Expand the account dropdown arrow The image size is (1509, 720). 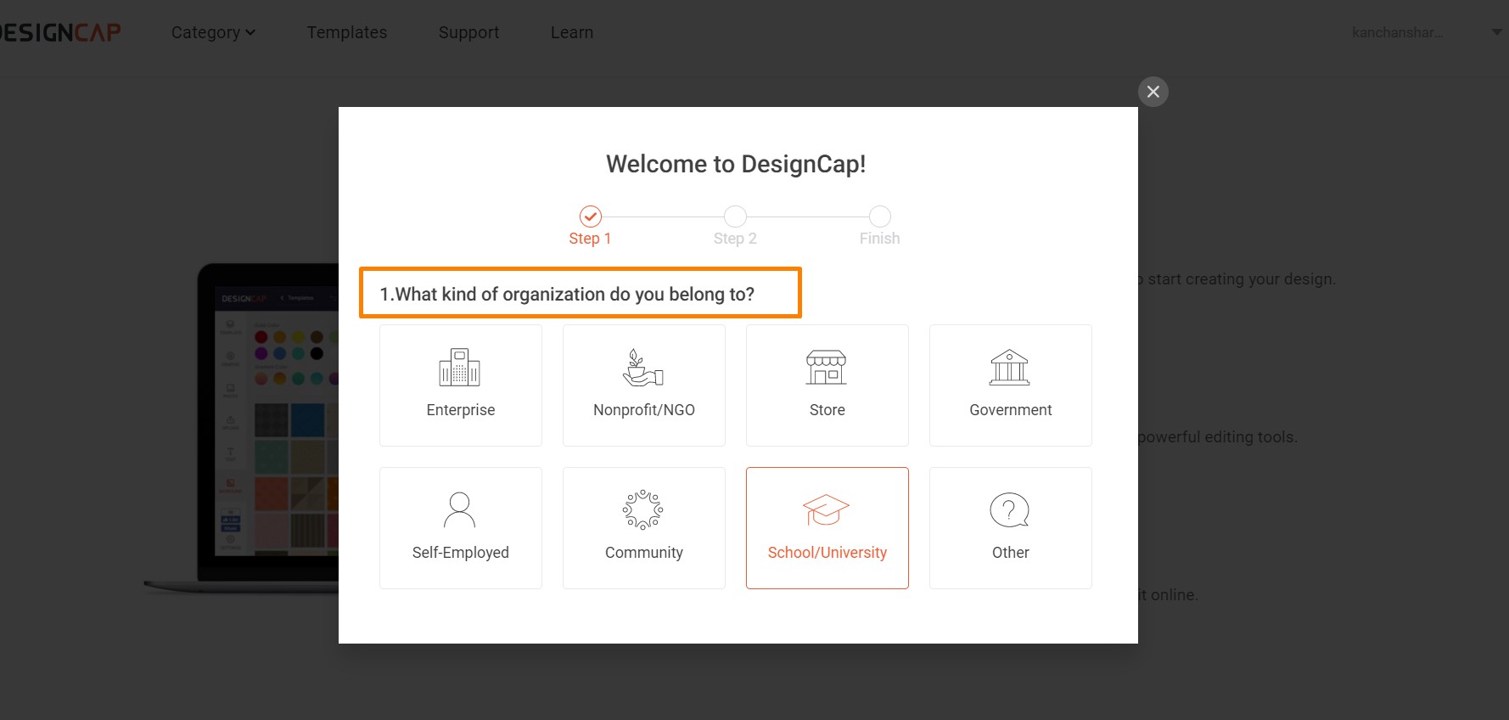coord(1496,32)
